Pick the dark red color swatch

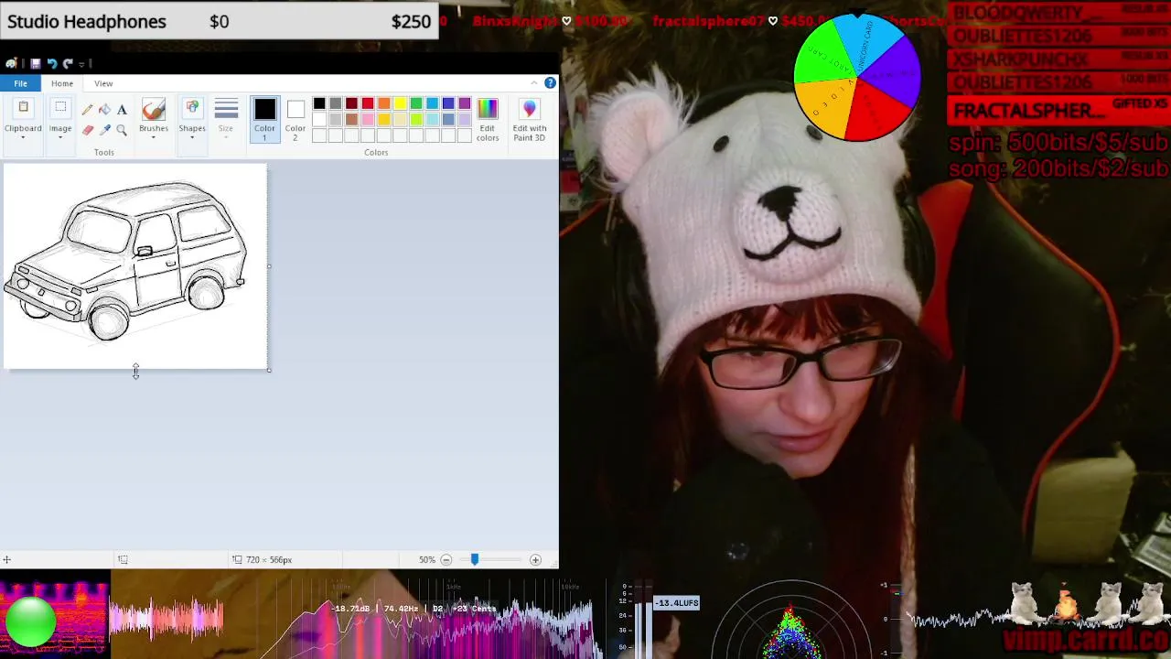(x=351, y=103)
